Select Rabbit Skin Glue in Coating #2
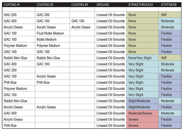This screenshot has height=131, width=183. [x=52, y=58]
